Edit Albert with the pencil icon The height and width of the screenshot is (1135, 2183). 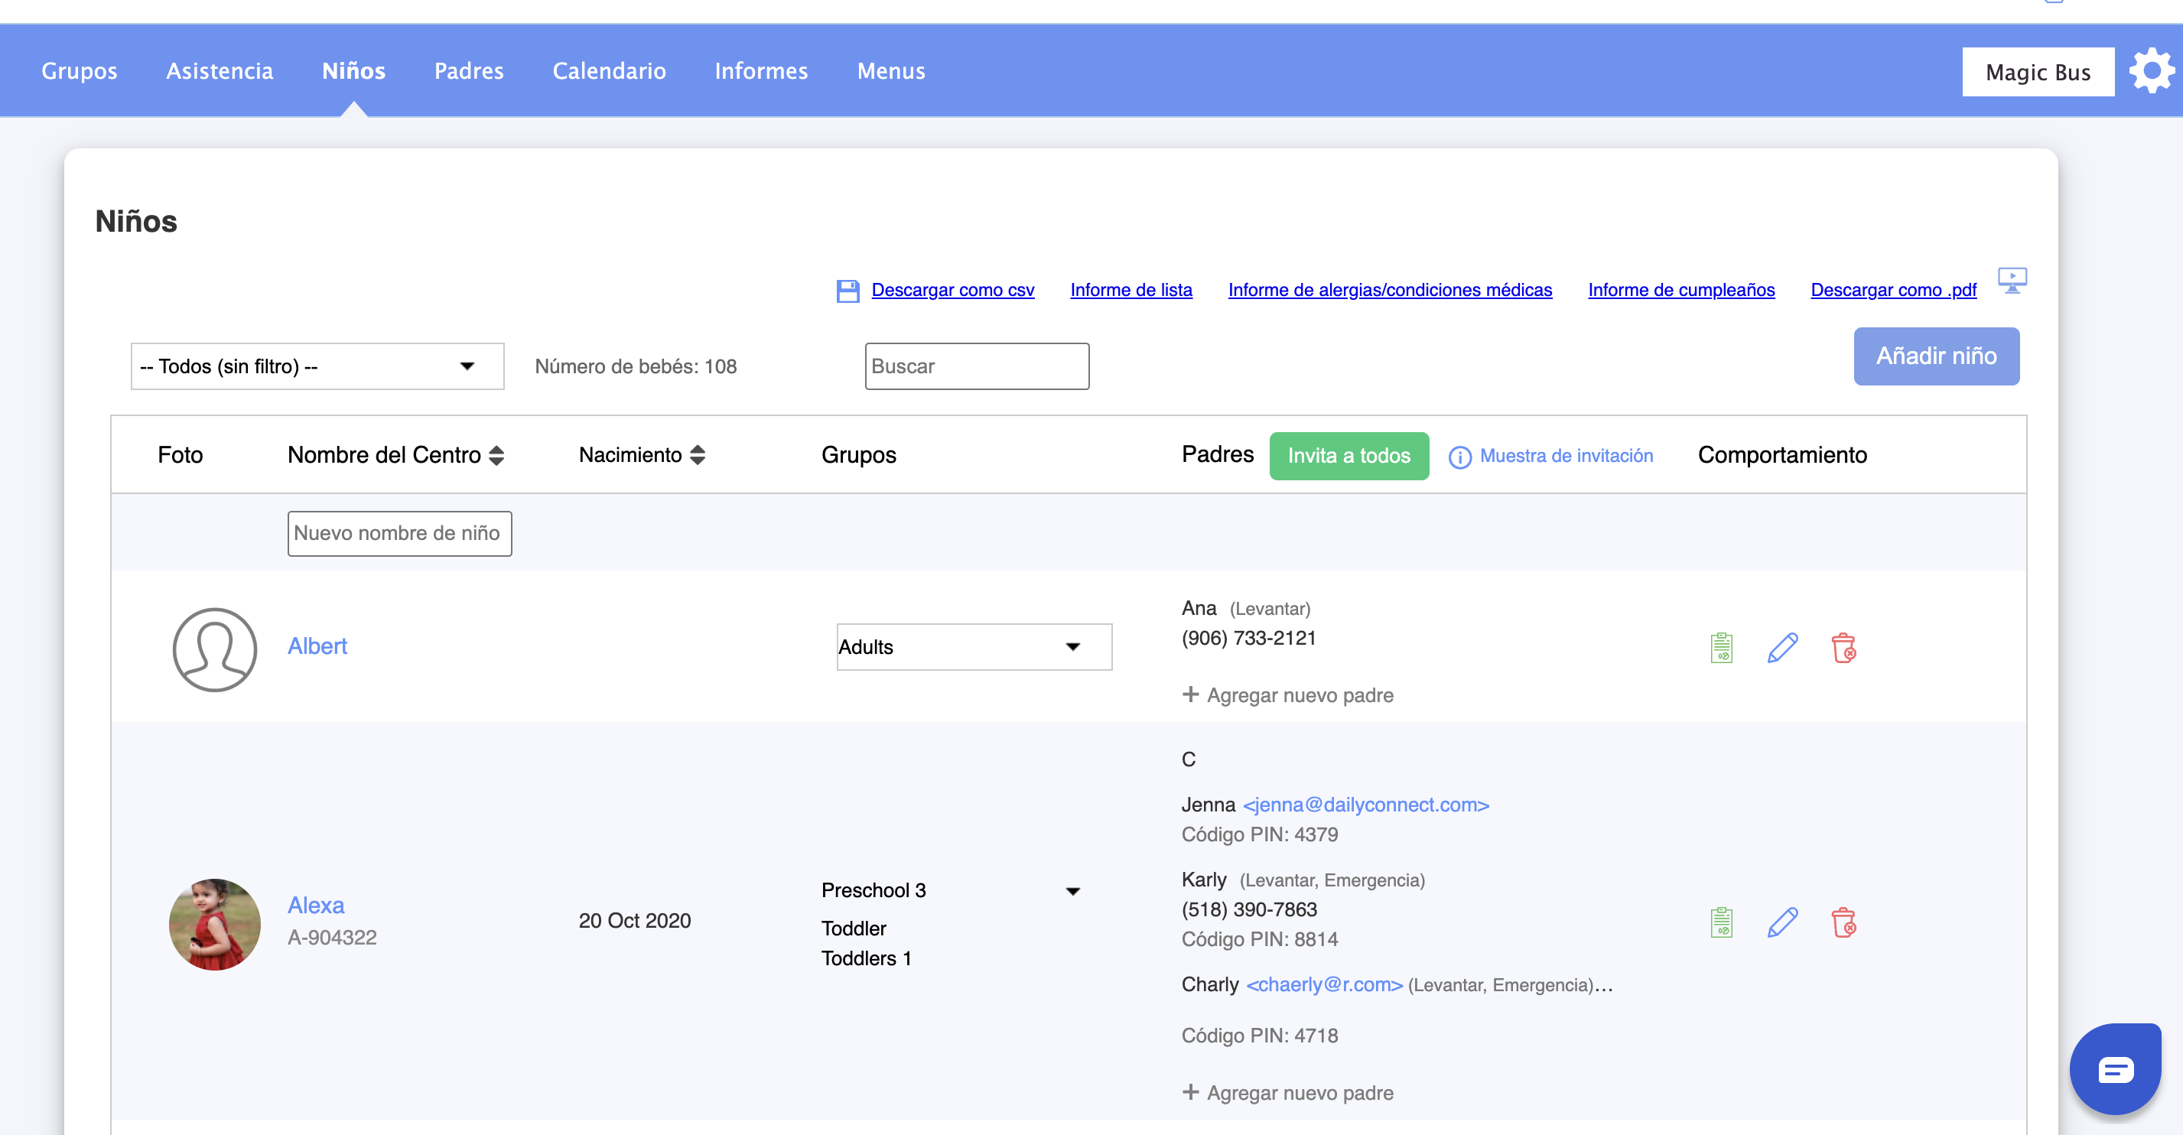point(1782,648)
